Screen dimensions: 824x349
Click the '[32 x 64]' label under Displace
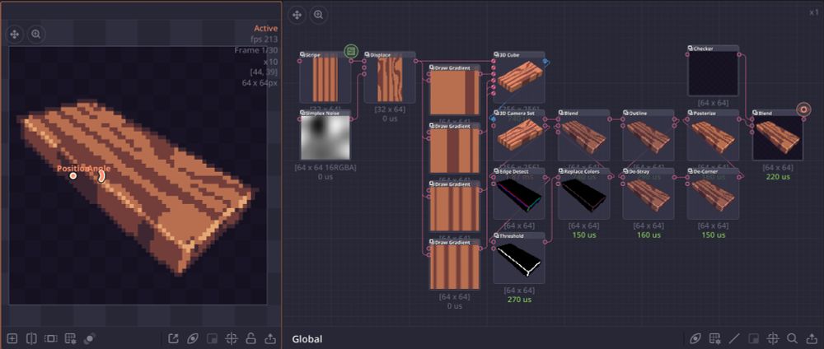pyautogui.click(x=390, y=109)
